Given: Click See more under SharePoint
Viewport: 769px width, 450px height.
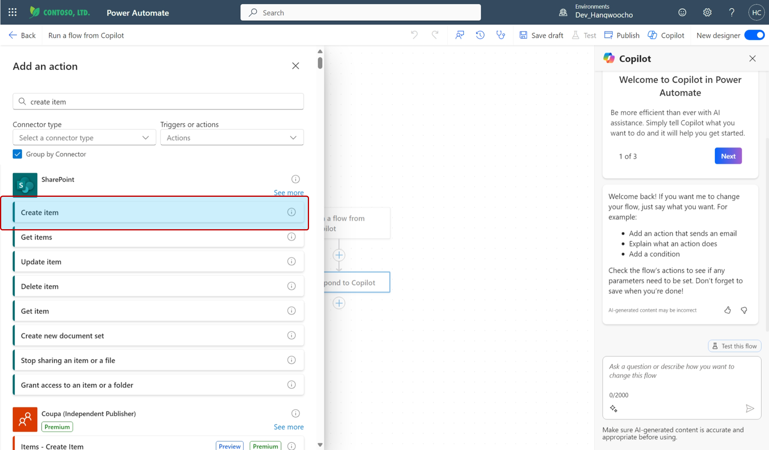Looking at the screenshot, I should (x=289, y=192).
